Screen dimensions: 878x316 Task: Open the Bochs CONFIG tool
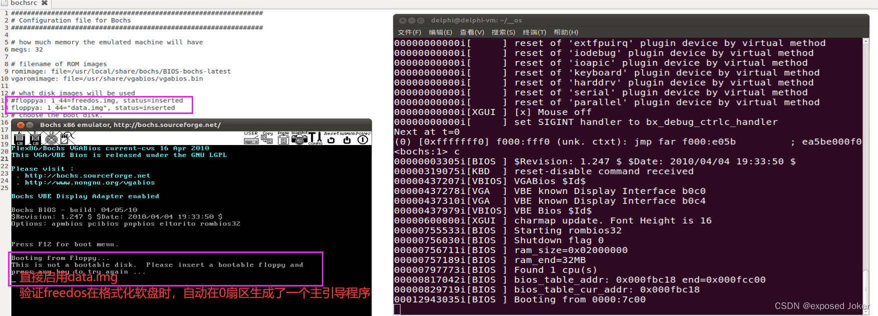pos(315,138)
